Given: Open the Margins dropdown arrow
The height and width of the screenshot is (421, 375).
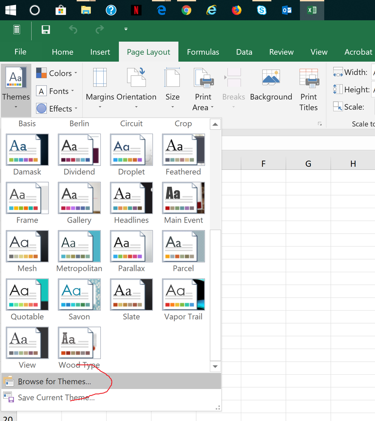Looking at the screenshot, I should coord(100,107).
